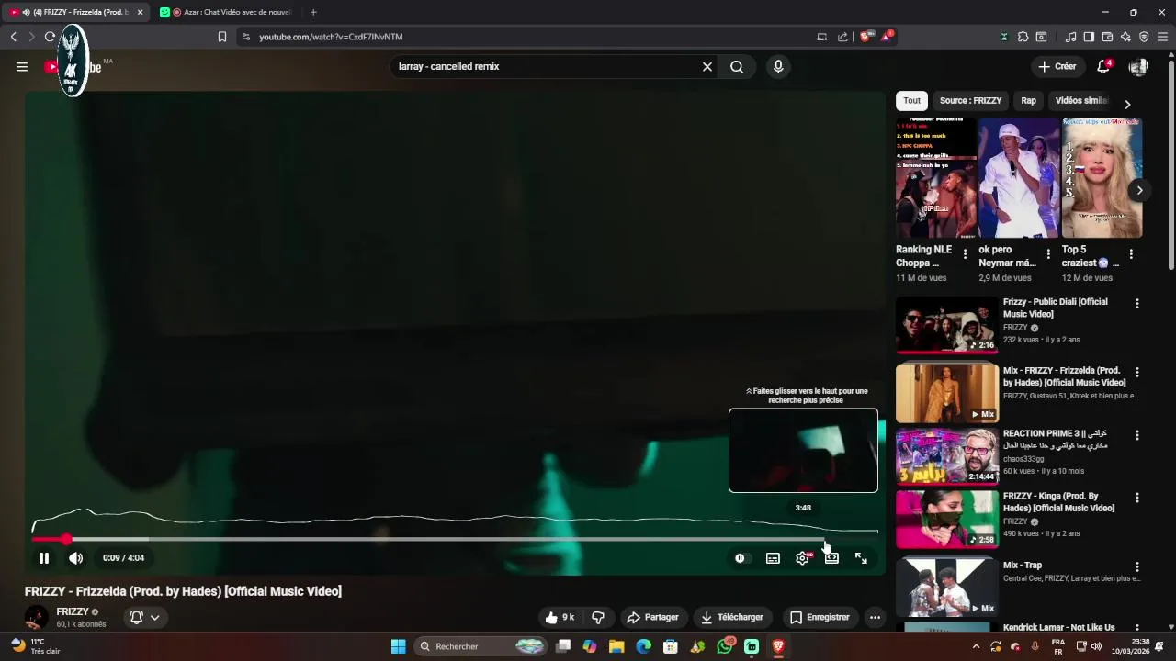Image resolution: width=1176 pixels, height=661 pixels.
Task: Open the Frizzy - Public Diali video
Action: coord(947,325)
